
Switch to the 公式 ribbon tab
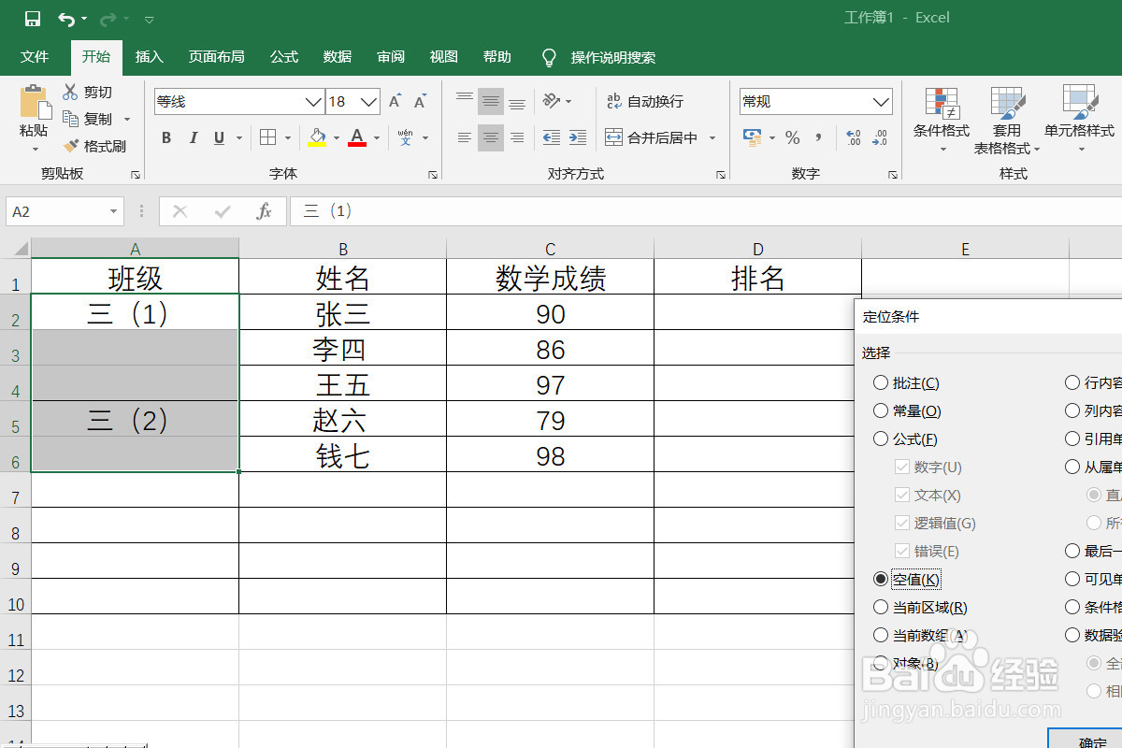point(283,56)
